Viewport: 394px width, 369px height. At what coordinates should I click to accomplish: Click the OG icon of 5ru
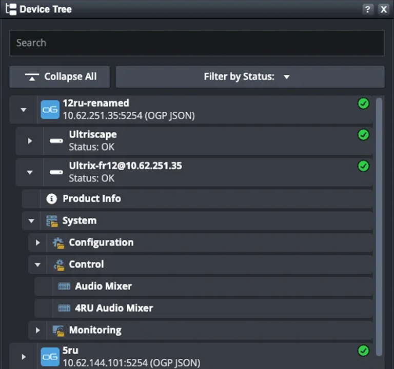point(50,357)
